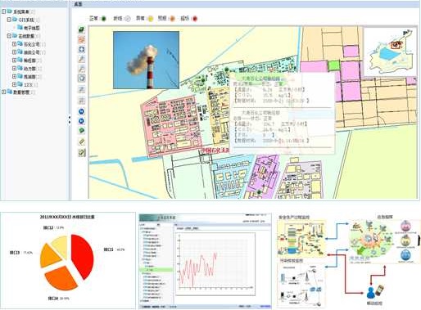The height and width of the screenshot is (310, 421).
Task: Click the overview mini-map thumbnail
Action: 391,52
